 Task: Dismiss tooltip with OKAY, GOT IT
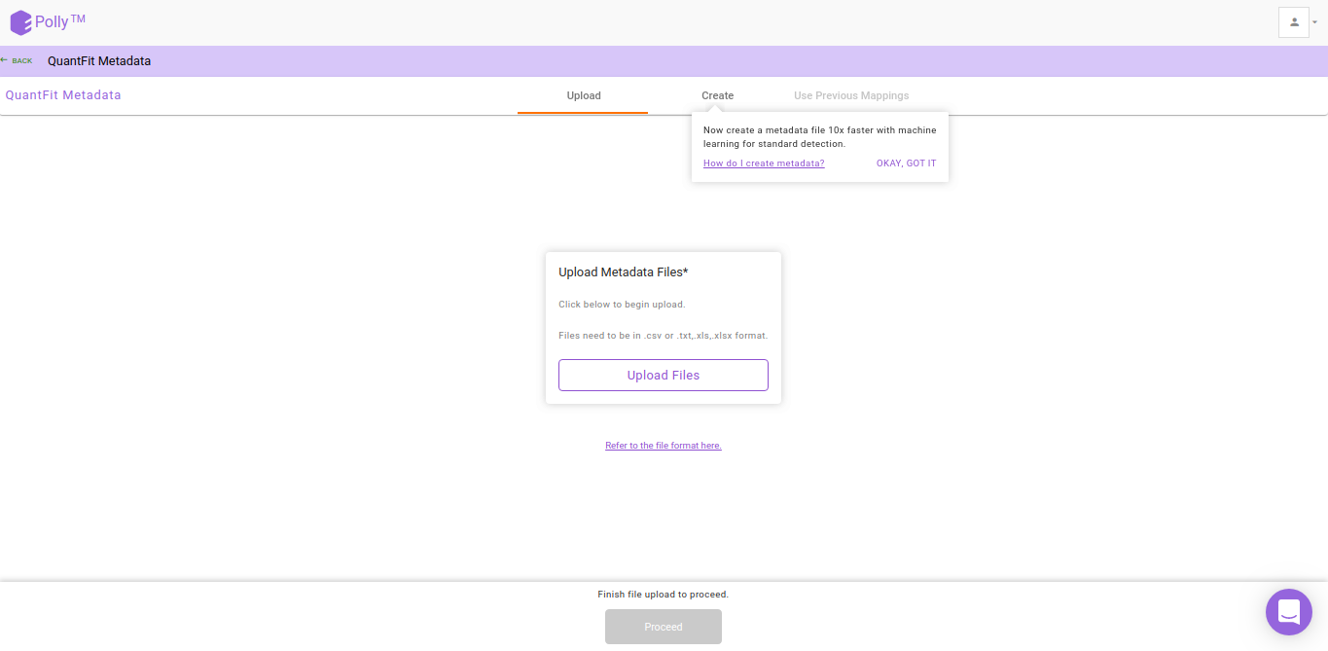click(906, 163)
